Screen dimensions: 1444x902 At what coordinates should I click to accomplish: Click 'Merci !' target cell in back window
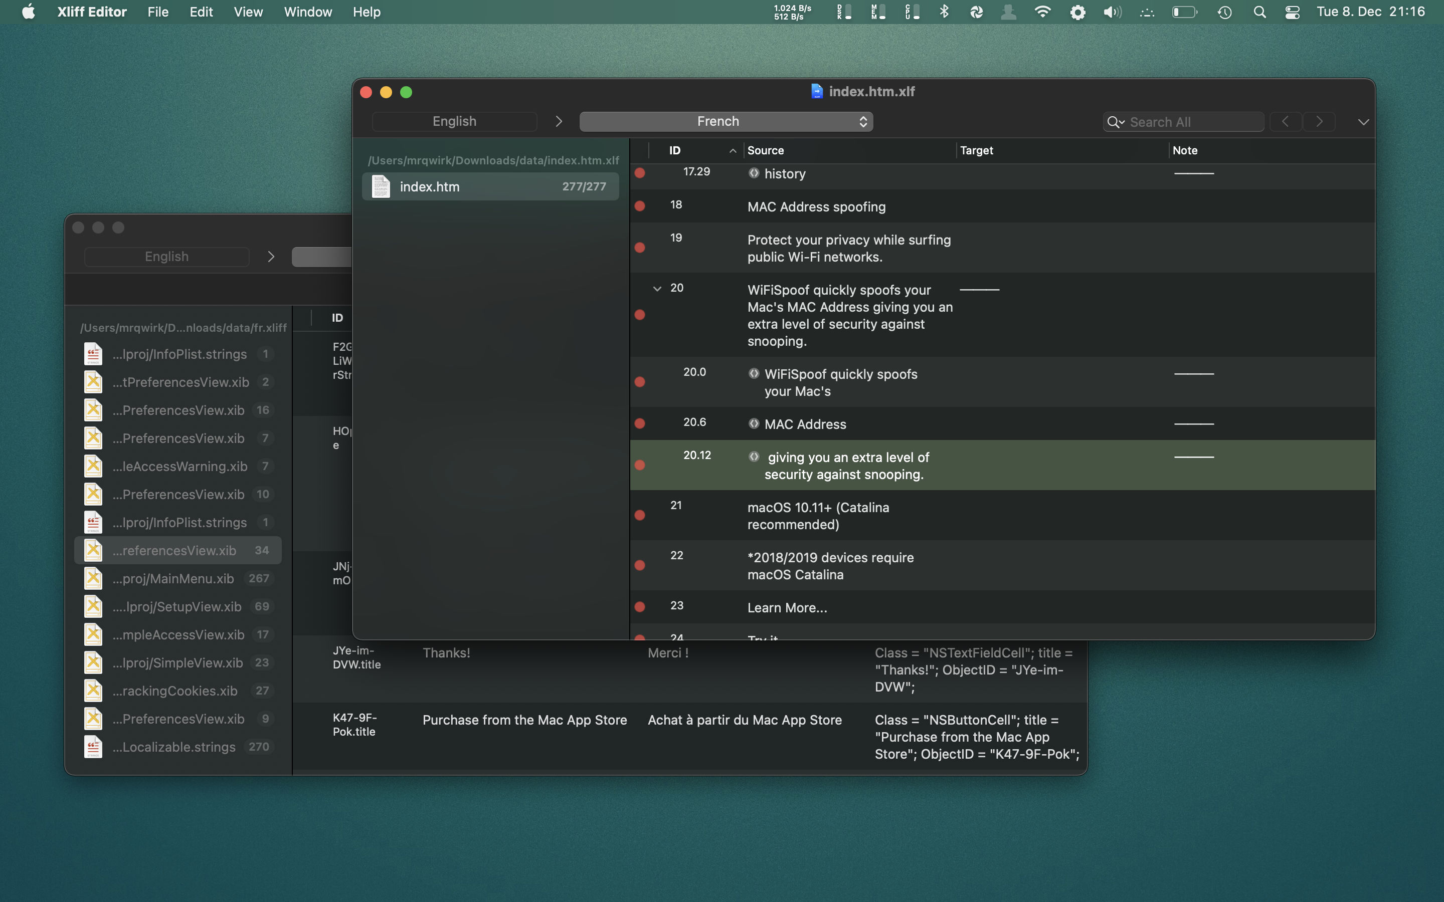pos(668,653)
